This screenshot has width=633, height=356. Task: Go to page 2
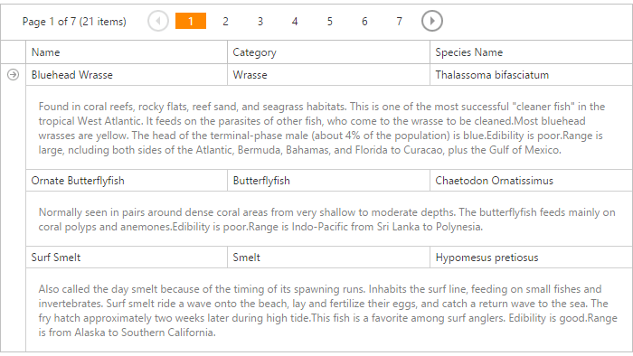(225, 21)
